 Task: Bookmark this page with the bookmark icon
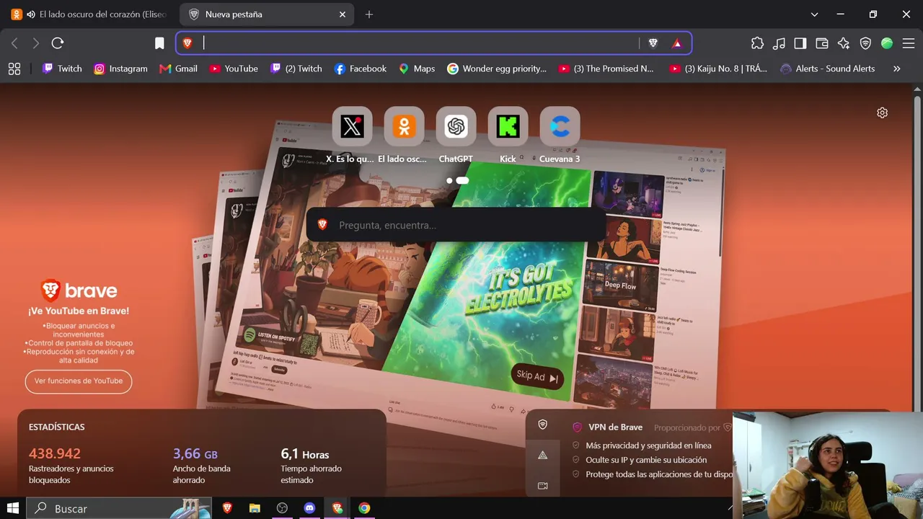159,43
